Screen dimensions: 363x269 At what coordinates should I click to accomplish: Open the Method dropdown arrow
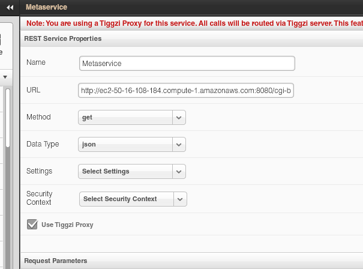click(179, 118)
